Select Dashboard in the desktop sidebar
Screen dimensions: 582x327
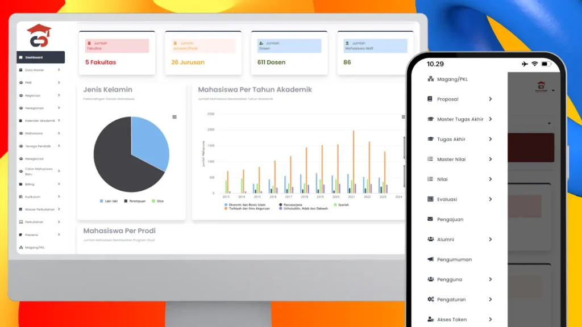[x=41, y=57]
